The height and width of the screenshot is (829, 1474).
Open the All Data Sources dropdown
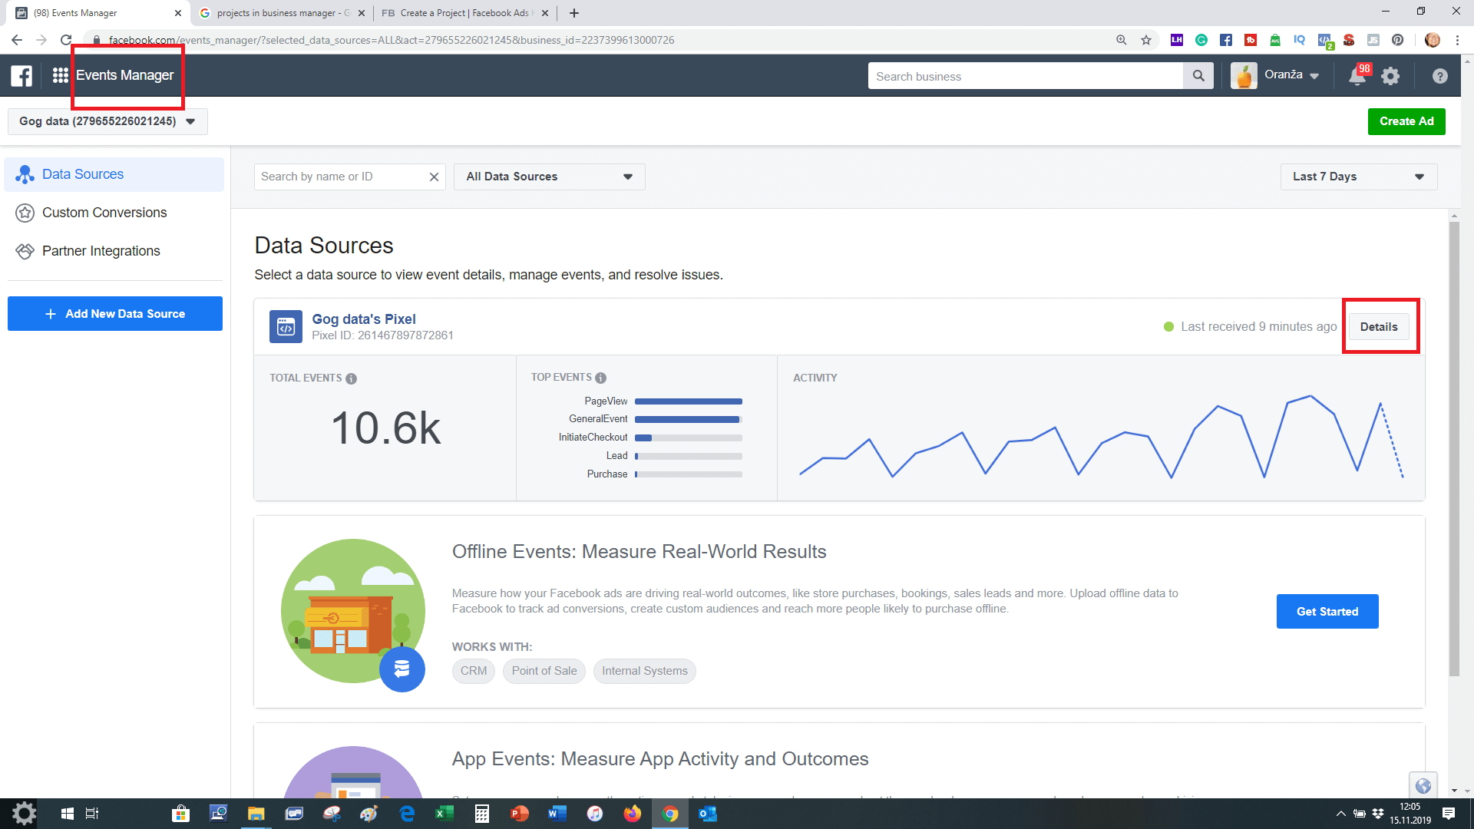549,177
